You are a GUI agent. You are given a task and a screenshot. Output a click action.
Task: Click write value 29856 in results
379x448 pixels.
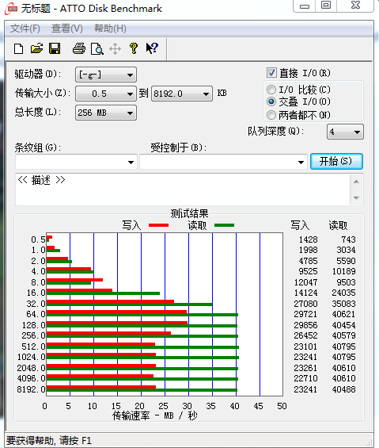(305, 325)
